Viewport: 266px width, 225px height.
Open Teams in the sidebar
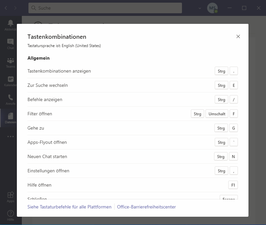tap(11, 61)
